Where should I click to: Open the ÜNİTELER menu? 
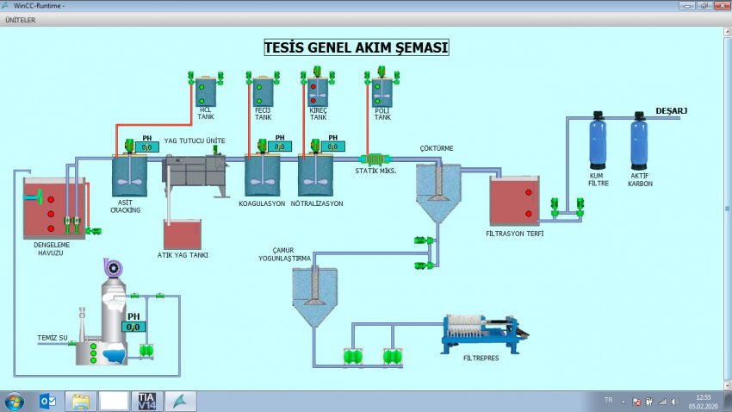(21, 20)
